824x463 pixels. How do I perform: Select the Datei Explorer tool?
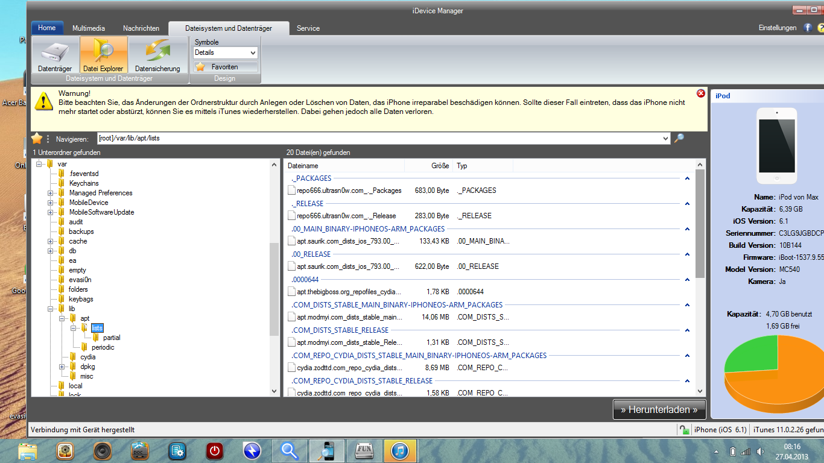tap(103, 55)
